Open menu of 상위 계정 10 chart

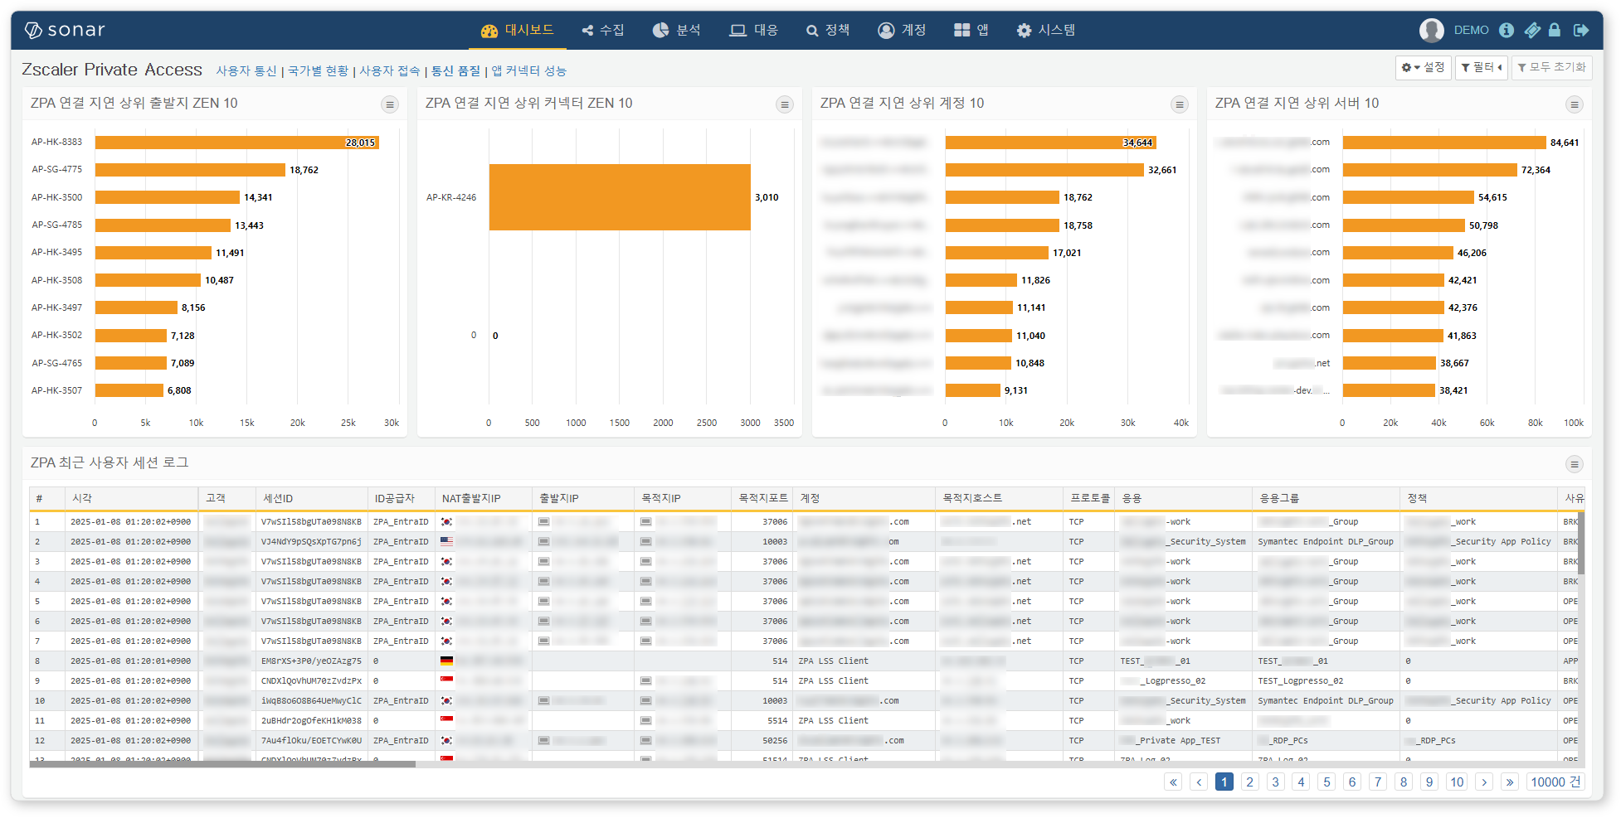[x=1179, y=104]
